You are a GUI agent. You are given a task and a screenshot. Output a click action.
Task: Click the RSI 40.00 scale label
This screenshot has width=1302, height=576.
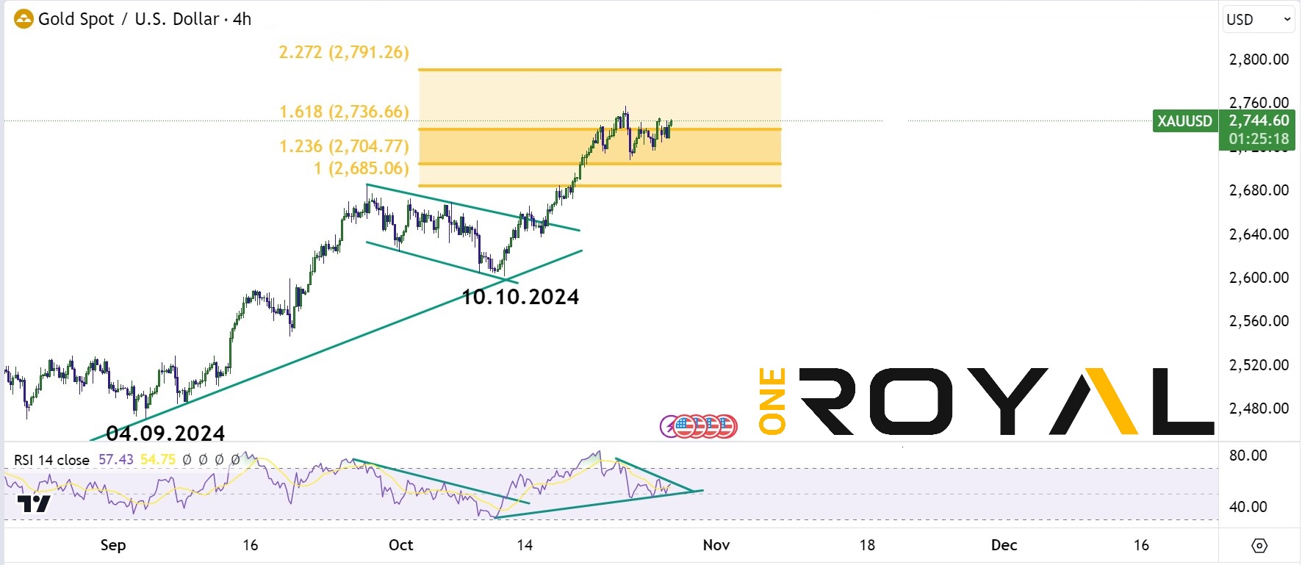point(1248,507)
